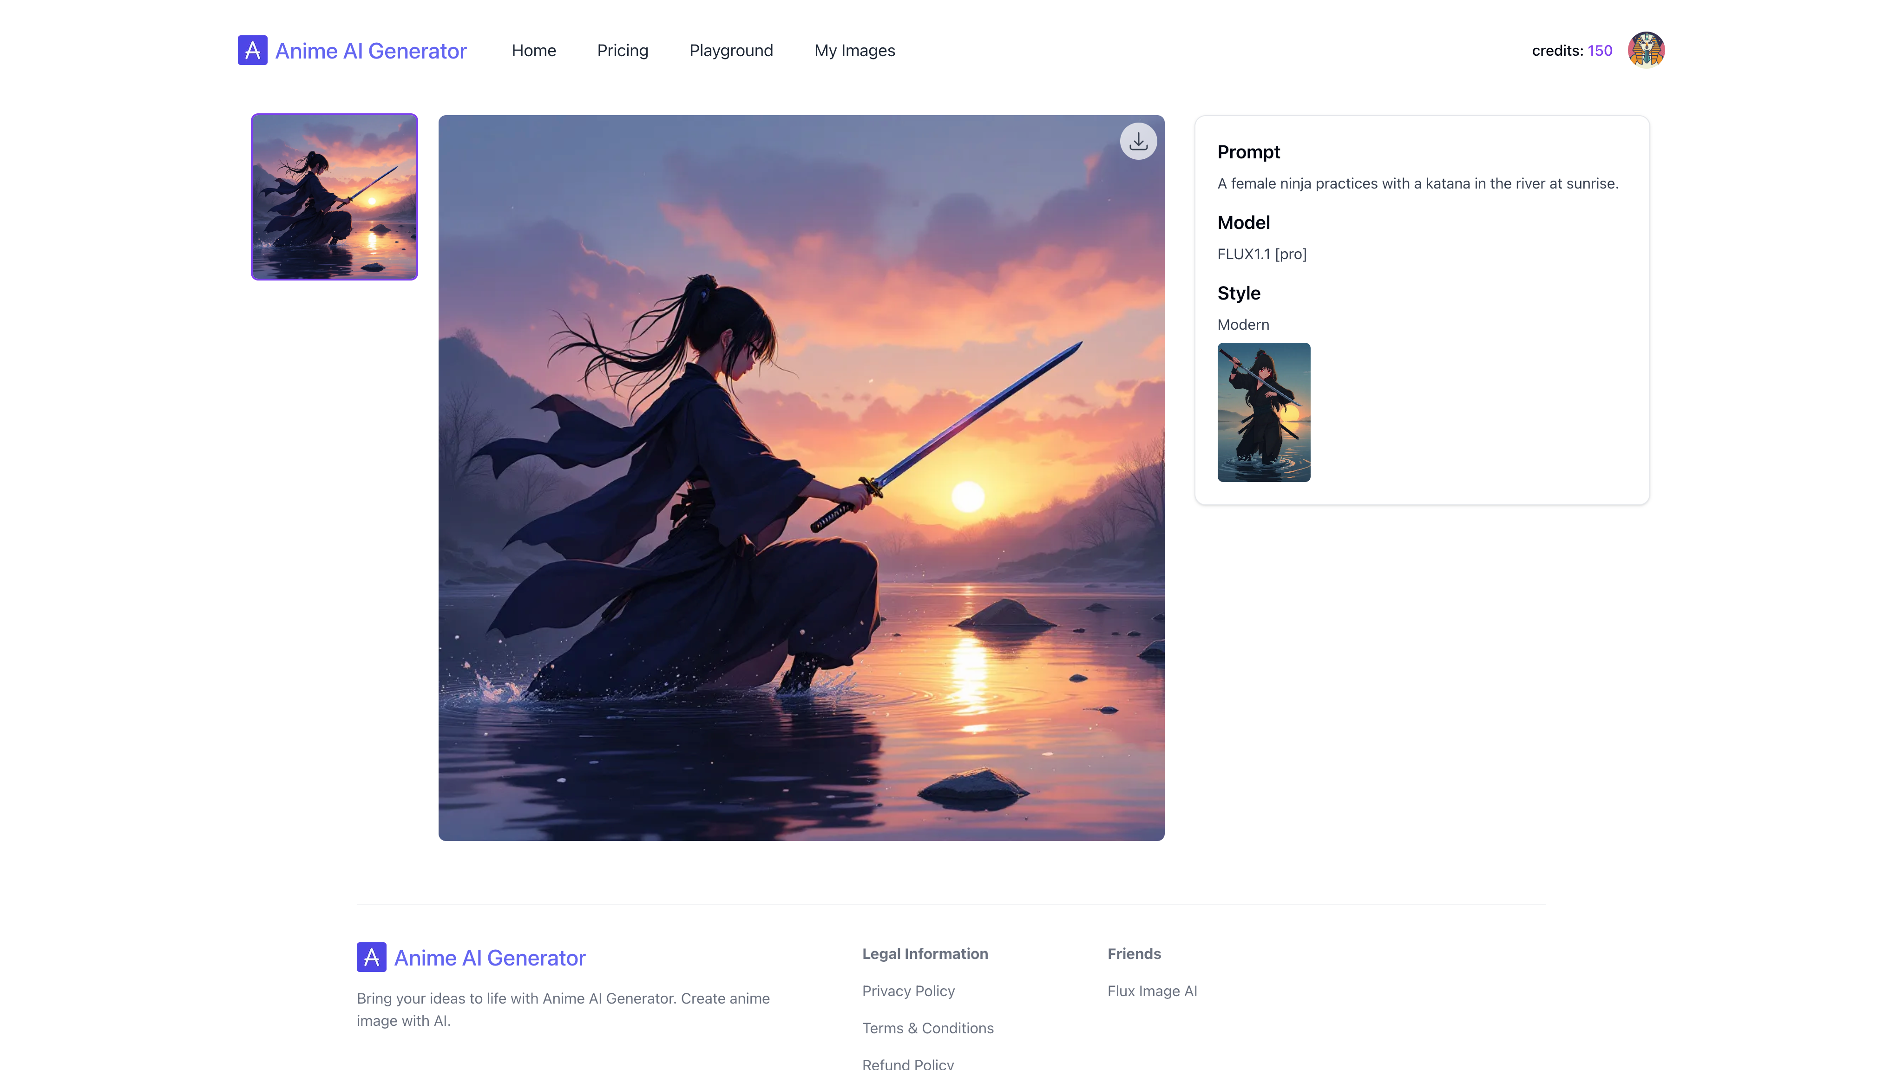Open the Privacy Policy link
This screenshot has width=1903, height=1070.
coord(908,991)
